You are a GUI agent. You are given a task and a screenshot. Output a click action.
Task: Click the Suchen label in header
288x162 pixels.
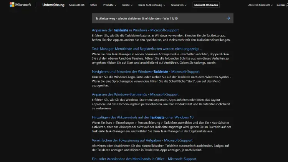280,5
